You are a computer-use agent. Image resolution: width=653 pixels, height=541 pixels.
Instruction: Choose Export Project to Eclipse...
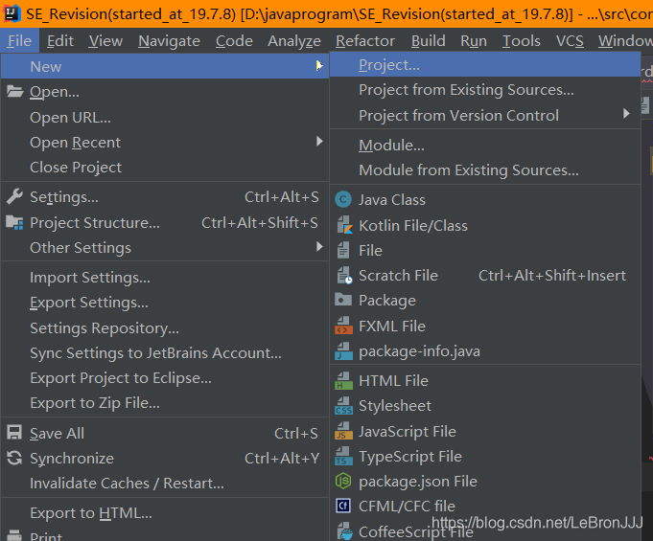165,378
